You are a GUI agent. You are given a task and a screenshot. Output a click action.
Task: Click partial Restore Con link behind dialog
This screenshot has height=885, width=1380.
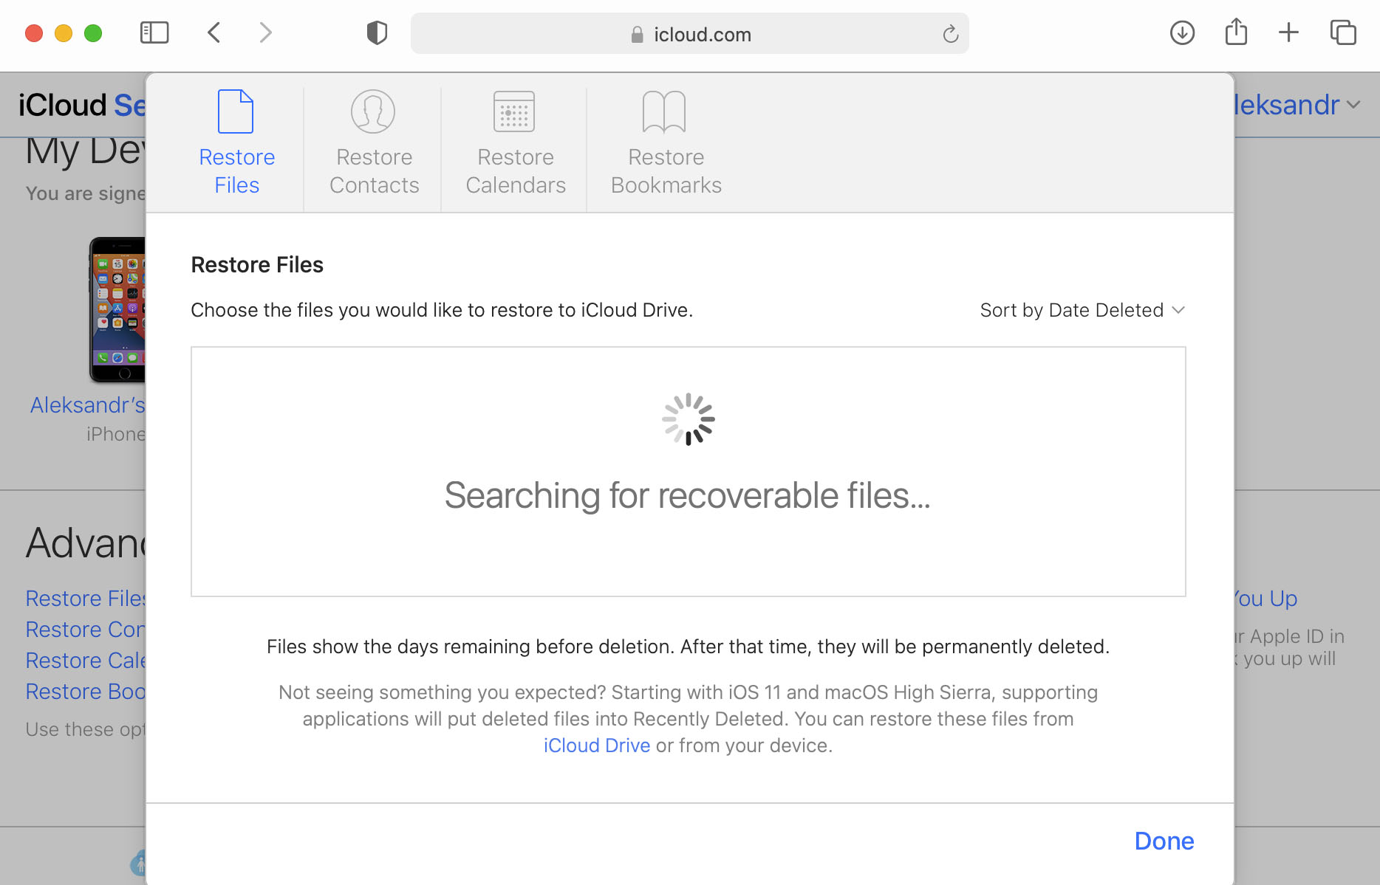point(85,630)
